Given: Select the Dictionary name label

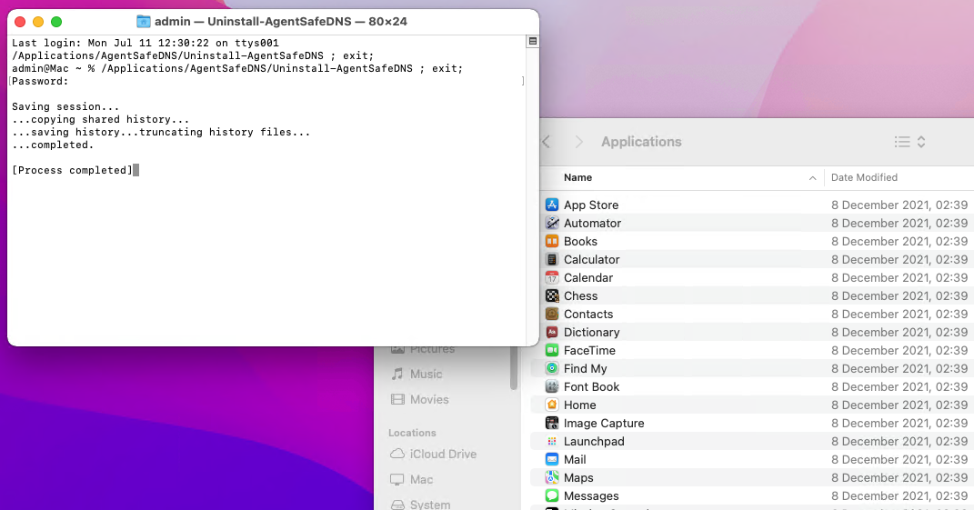Looking at the screenshot, I should 591,333.
